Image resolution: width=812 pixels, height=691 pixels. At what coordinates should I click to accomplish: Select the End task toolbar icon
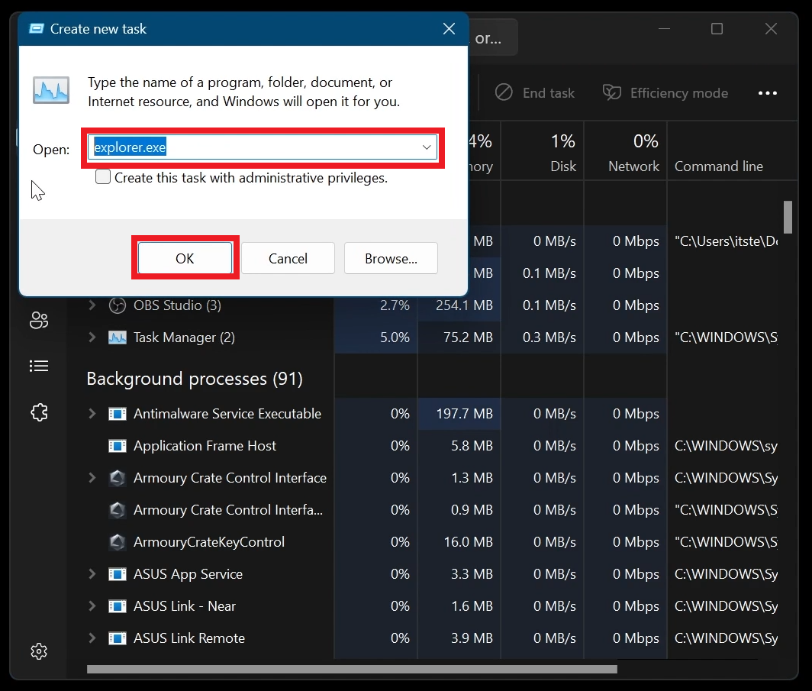tap(504, 92)
